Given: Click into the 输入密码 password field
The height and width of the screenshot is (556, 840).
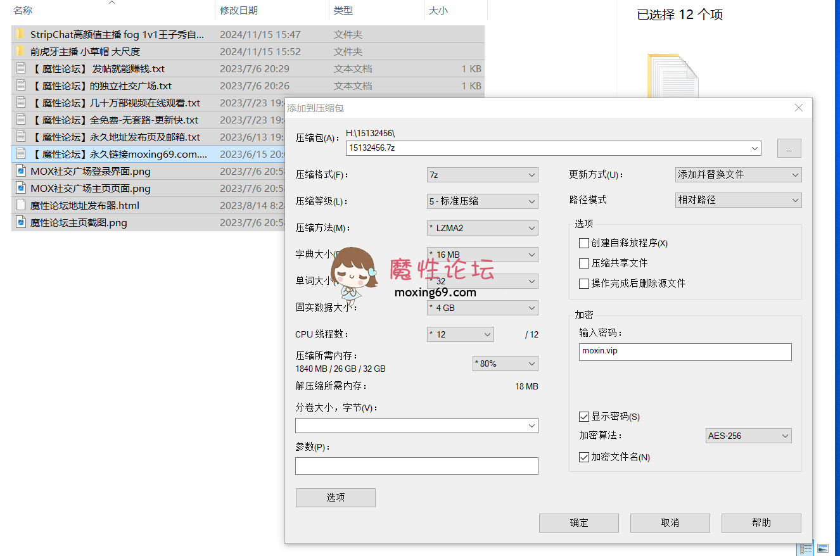Looking at the screenshot, I should (685, 351).
